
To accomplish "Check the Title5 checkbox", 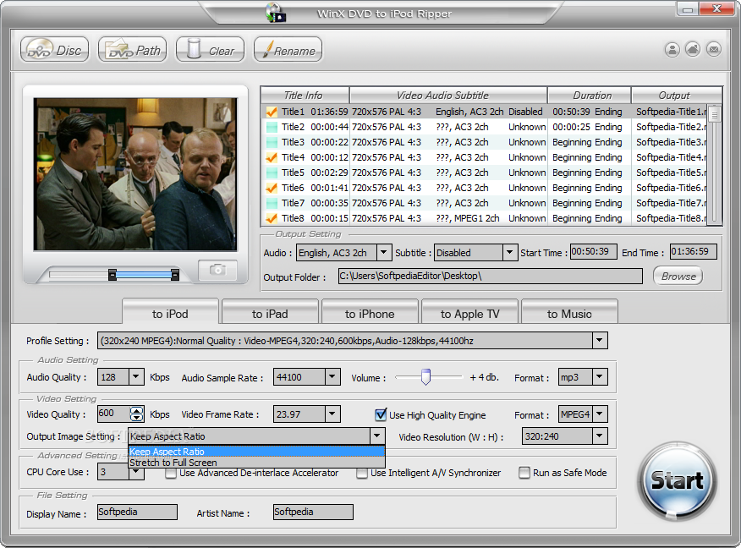I will tap(272, 173).
